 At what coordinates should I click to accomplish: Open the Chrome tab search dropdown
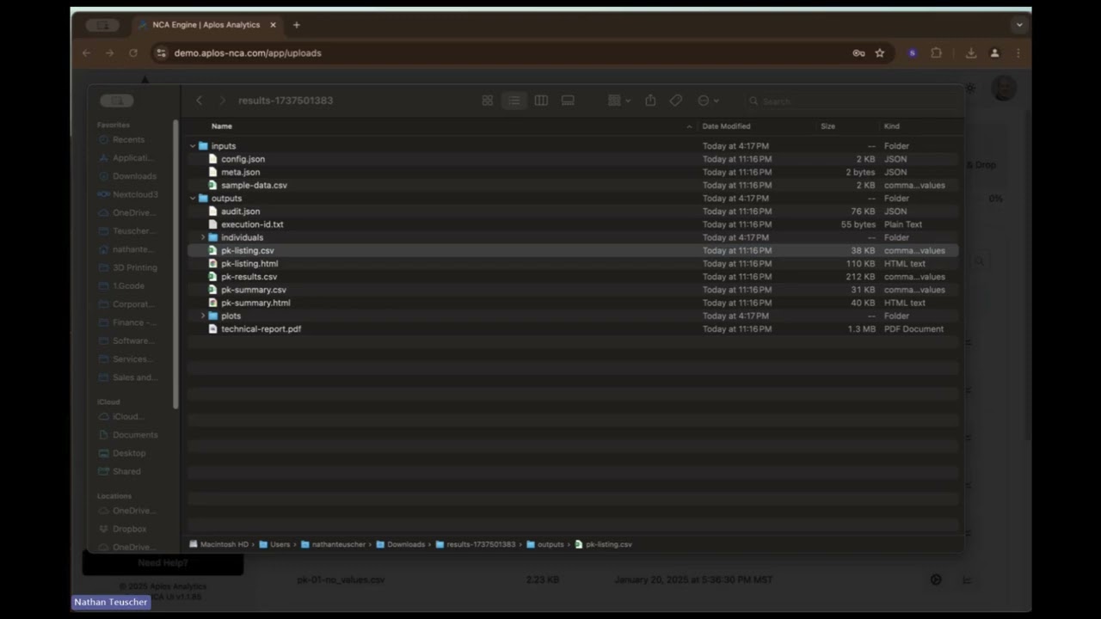click(x=1019, y=25)
